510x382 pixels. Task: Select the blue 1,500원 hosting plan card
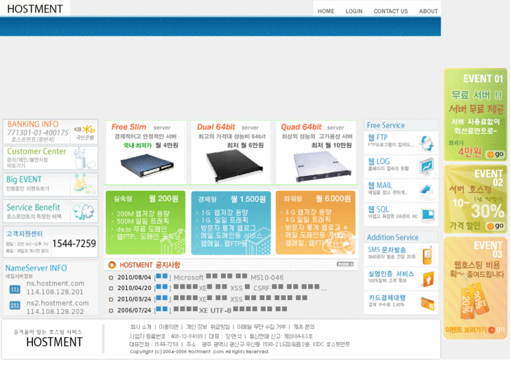pyautogui.click(x=231, y=223)
